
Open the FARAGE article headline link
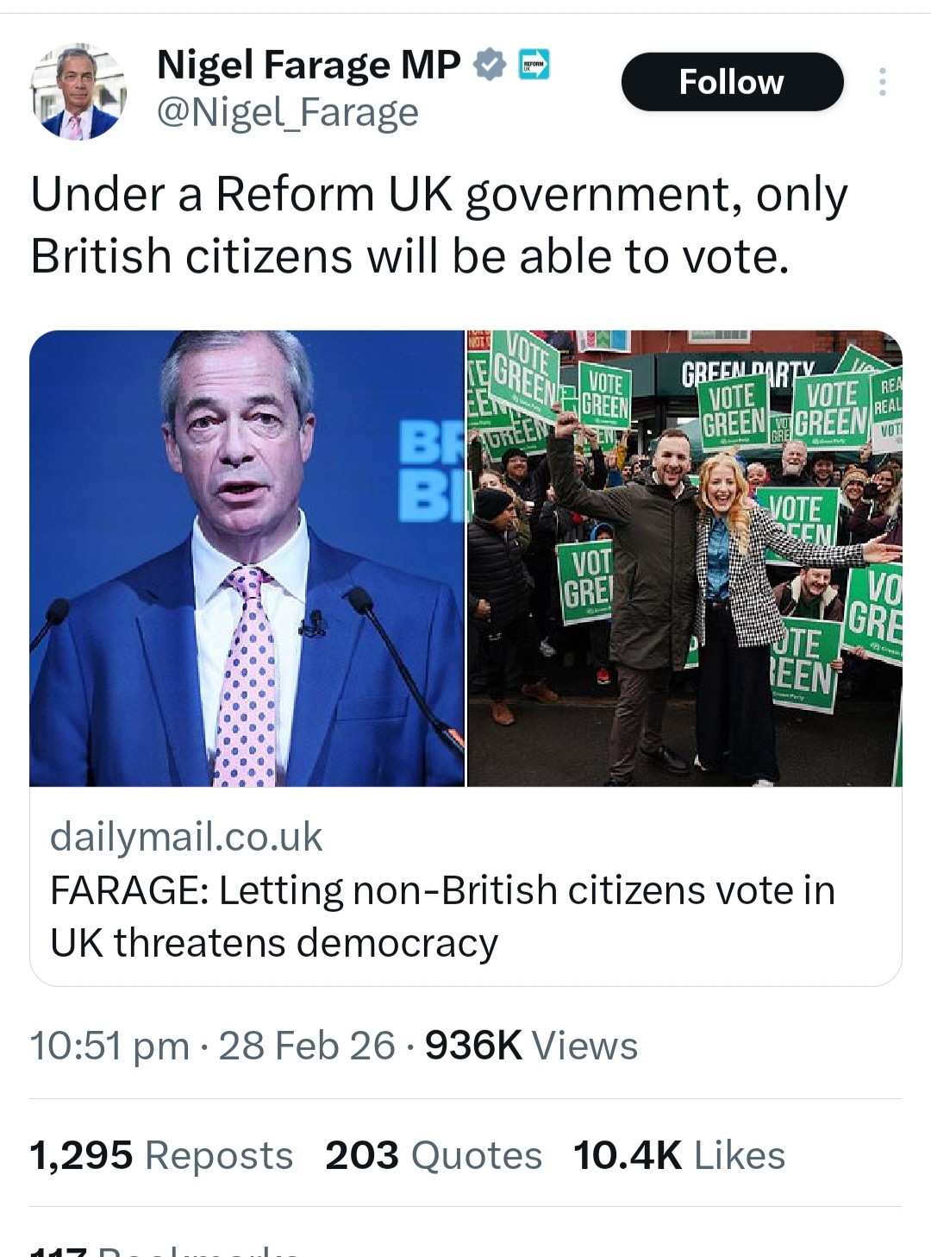(x=442, y=915)
